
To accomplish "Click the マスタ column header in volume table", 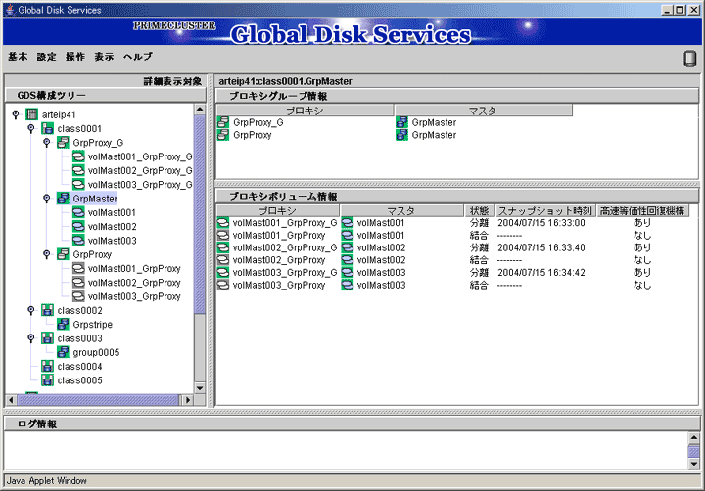I will [x=401, y=210].
